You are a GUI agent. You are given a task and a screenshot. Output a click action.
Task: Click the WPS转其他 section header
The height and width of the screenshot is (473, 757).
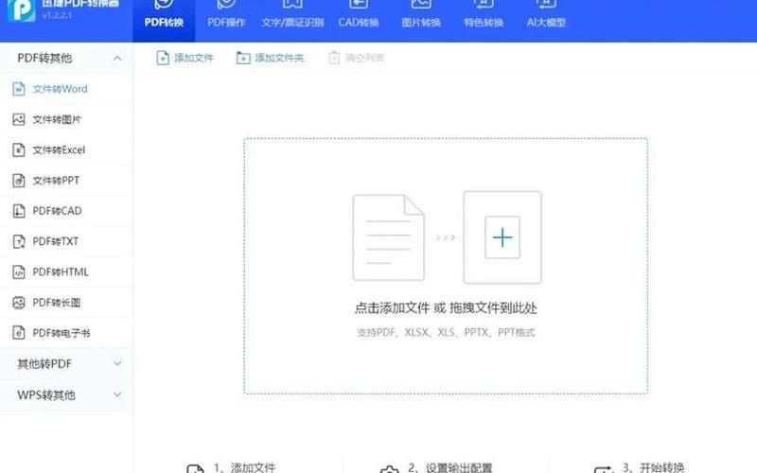[x=66, y=395]
